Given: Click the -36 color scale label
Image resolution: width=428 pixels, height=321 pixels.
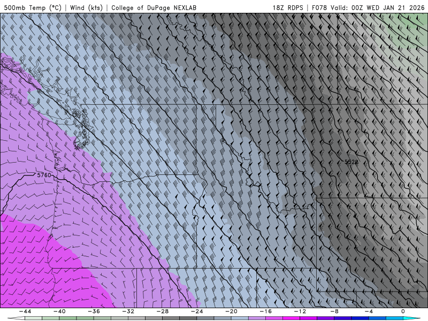Looking at the screenshot, I should (94, 311).
